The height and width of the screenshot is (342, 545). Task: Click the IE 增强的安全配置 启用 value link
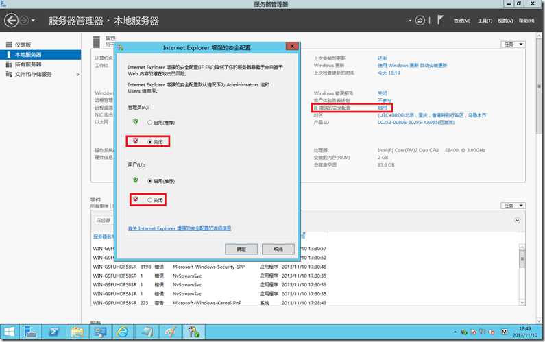tap(382, 108)
